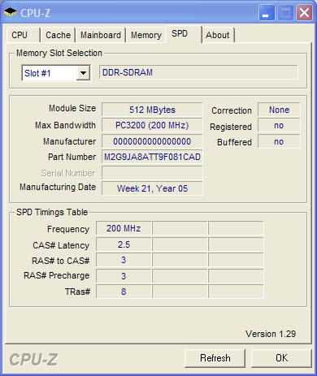Image resolution: width=317 pixels, height=376 pixels.
Task: Open the About tab
Action: click(x=218, y=35)
